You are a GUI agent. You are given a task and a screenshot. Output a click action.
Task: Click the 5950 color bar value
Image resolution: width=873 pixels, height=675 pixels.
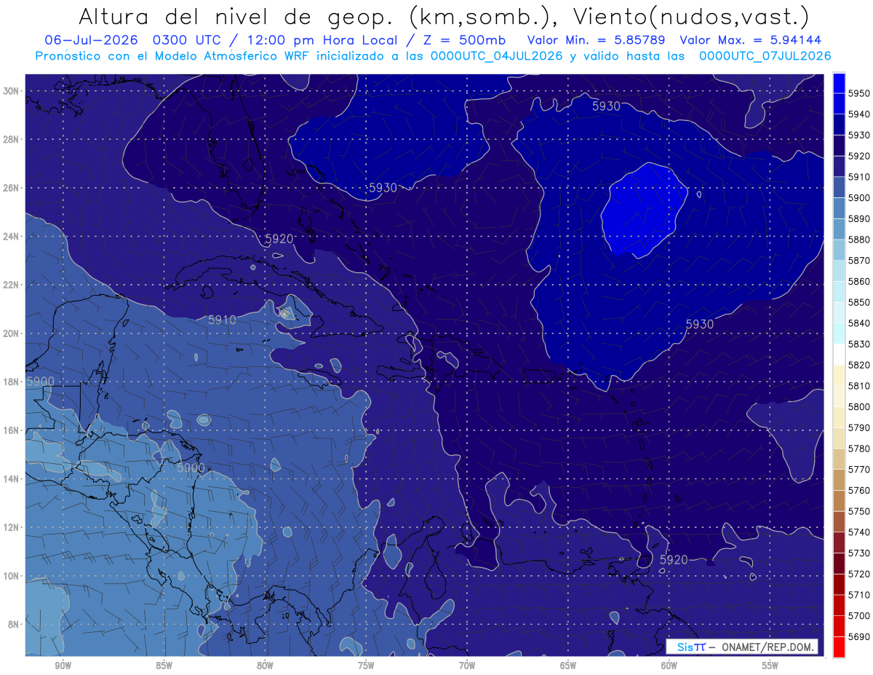click(x=860, y=93)
